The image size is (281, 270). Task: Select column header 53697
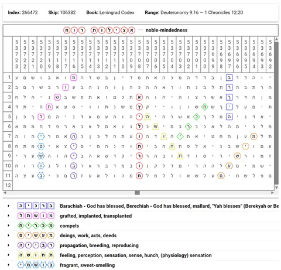click(x=229, y=54)
